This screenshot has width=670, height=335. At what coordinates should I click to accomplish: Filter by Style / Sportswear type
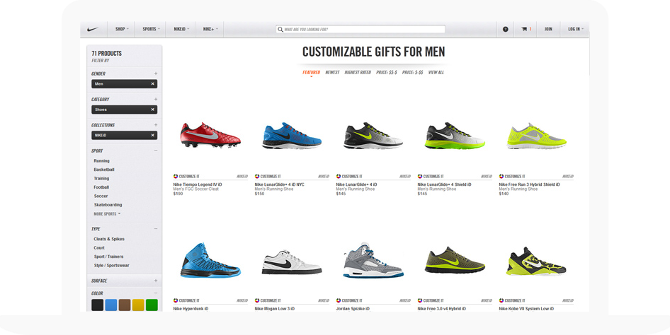point(111,265)
